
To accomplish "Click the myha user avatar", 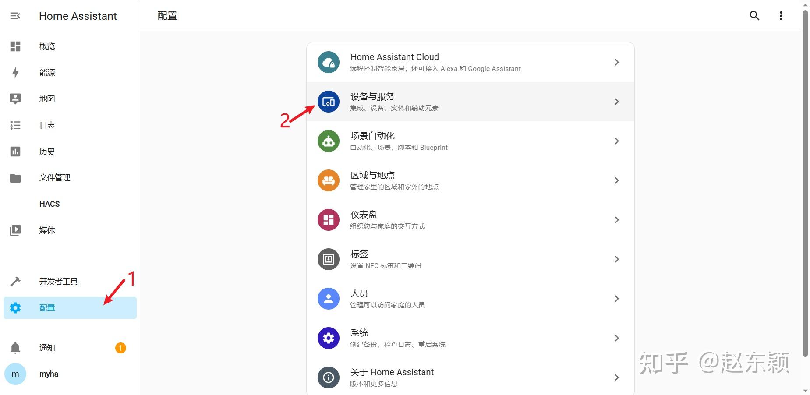I will (15, 374).
